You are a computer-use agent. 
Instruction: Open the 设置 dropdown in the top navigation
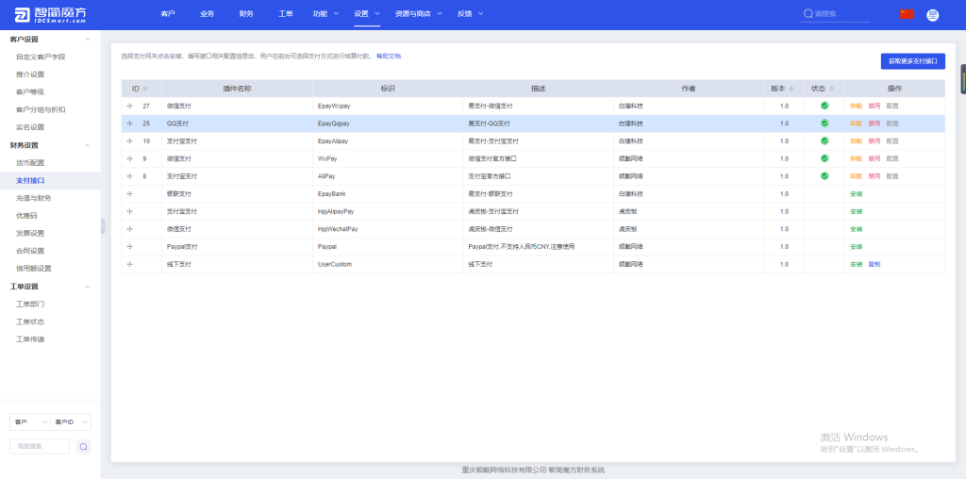[x=367, y=13]
